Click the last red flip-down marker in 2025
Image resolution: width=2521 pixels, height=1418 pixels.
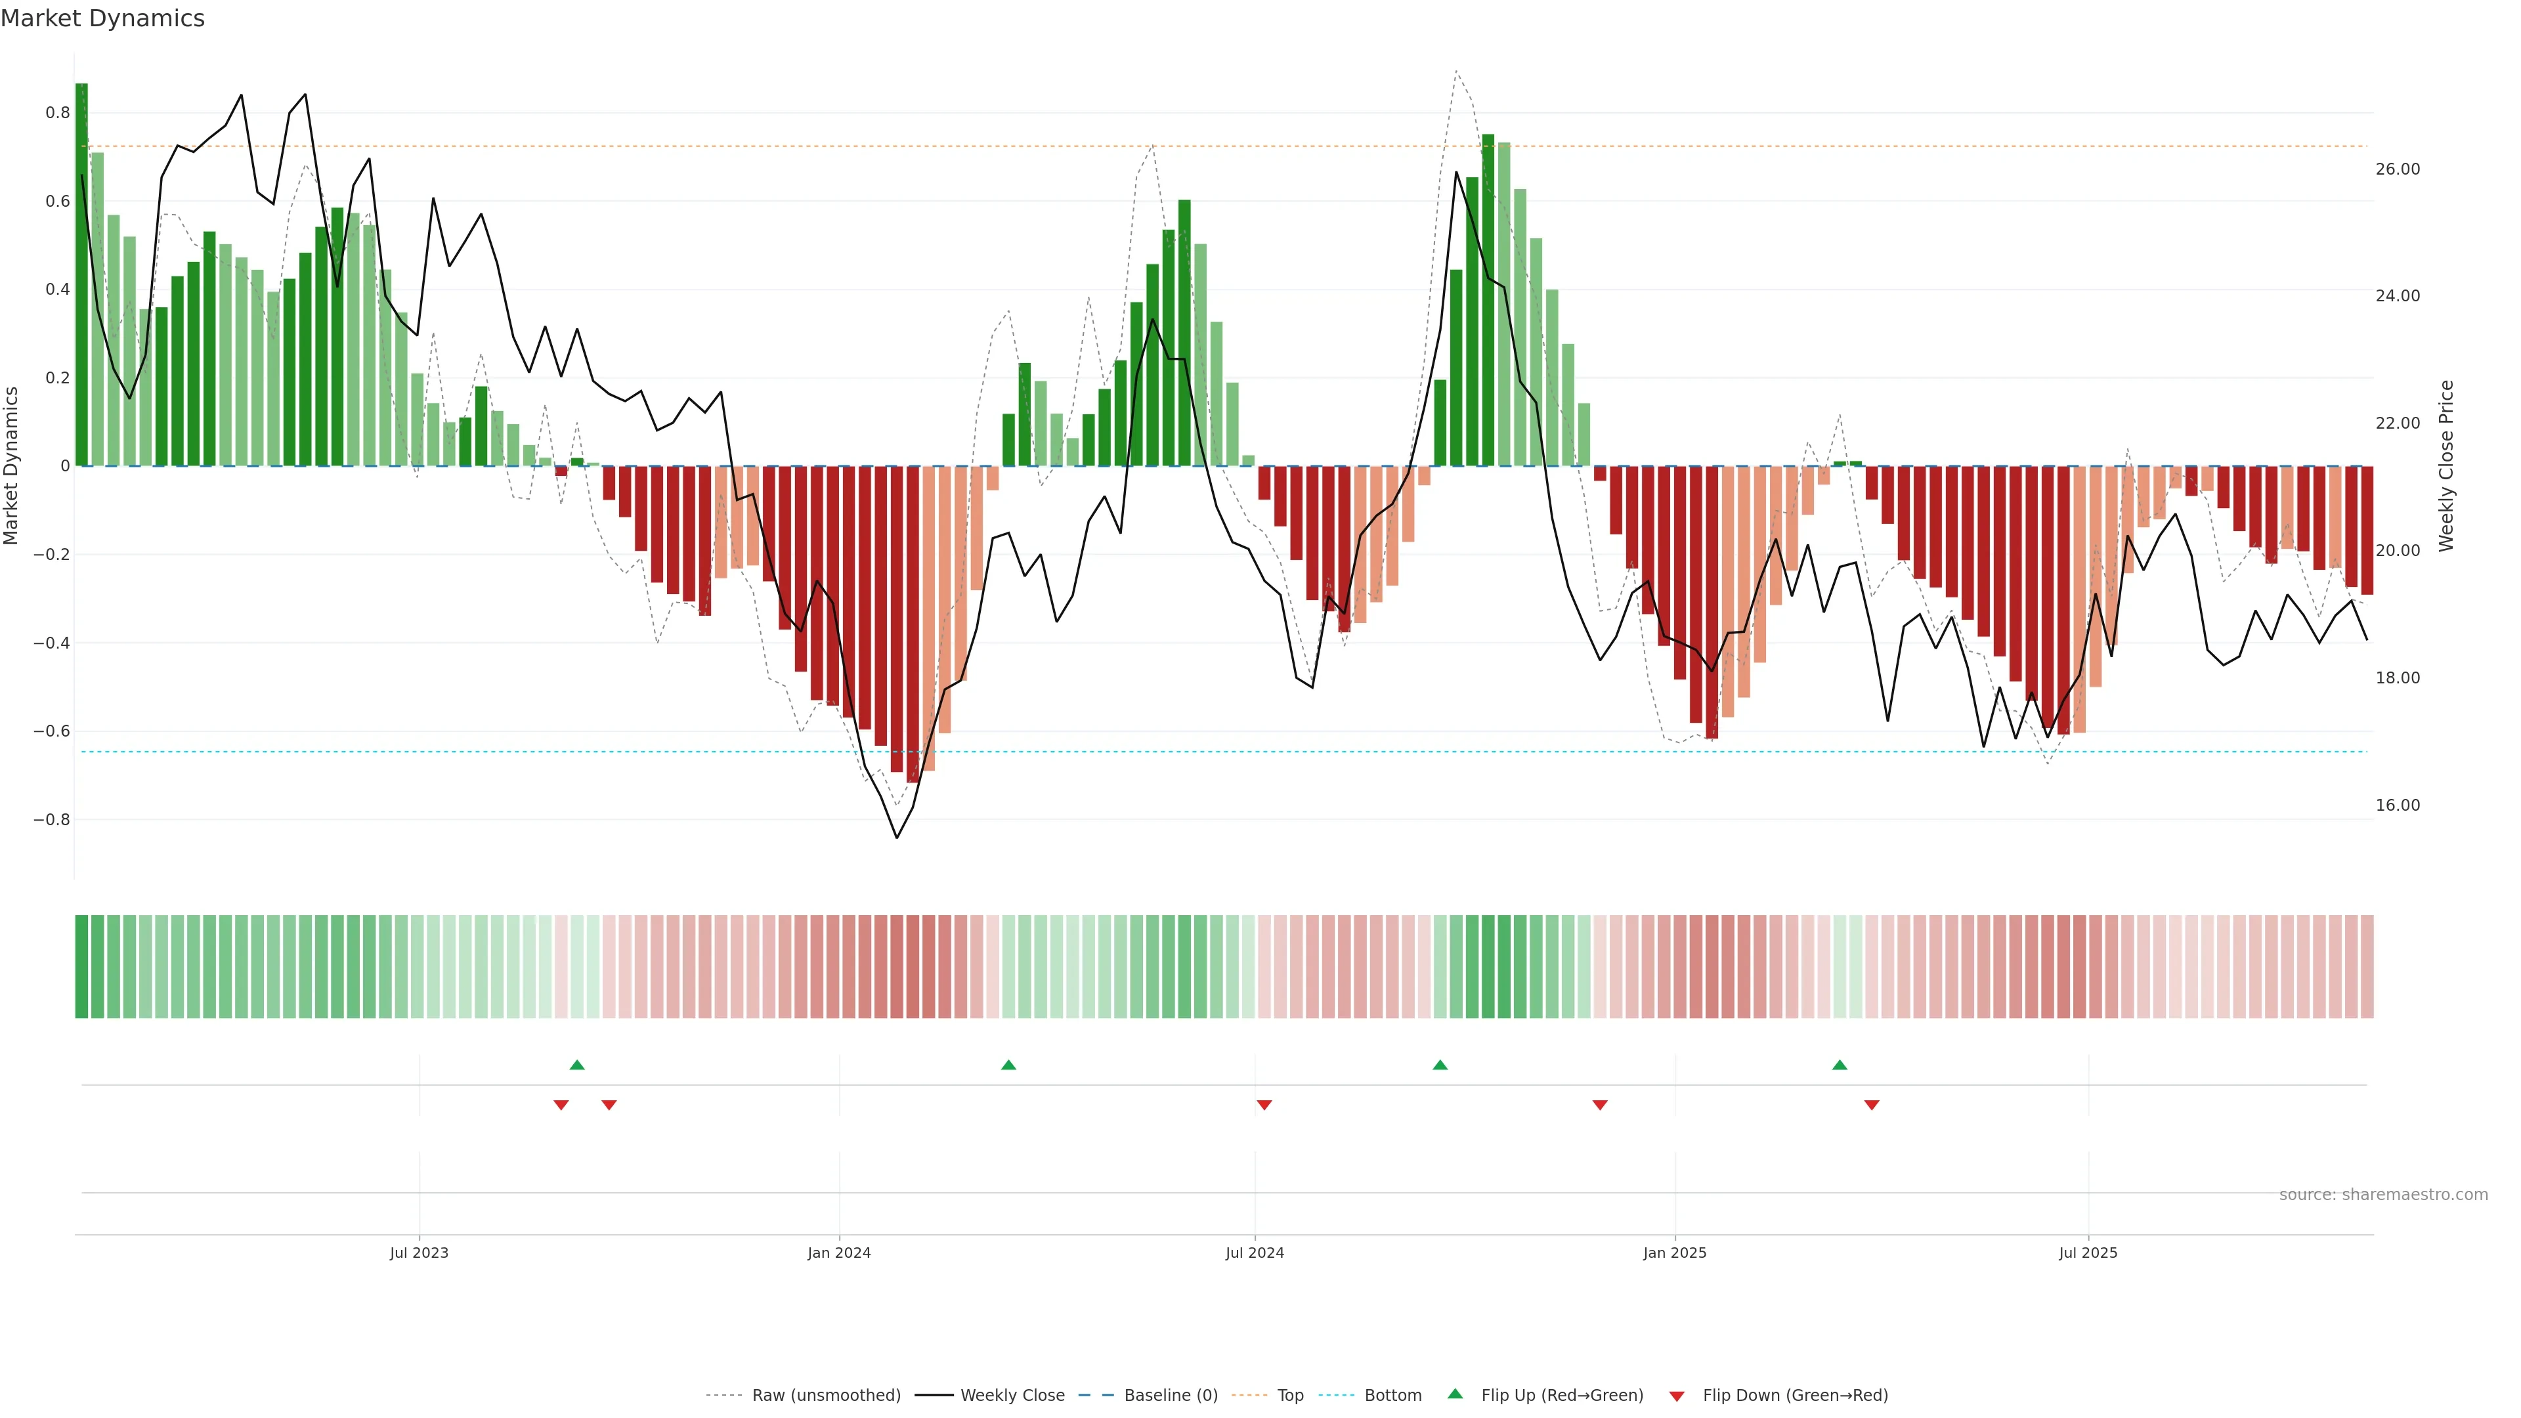[1871, 1105]
